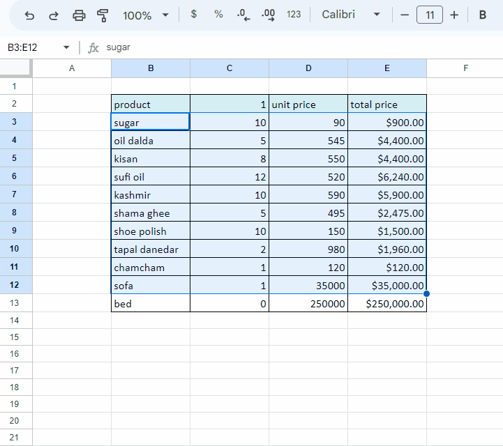Select column D header
The image size is (503, 446).
click(308, 68)
